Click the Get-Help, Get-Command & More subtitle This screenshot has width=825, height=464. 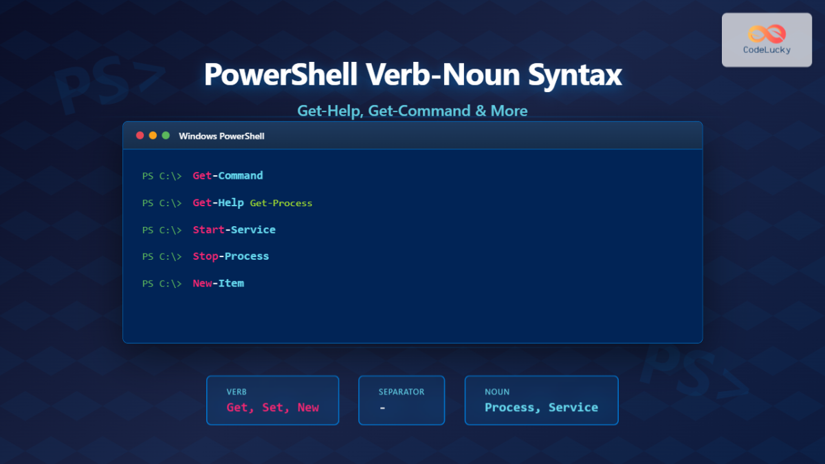(412, 111)
